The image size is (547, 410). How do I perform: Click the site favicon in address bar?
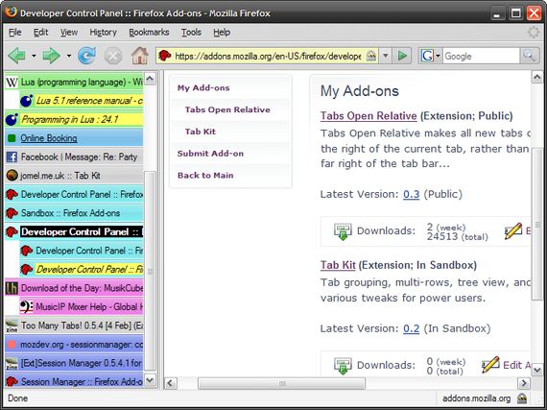pyautogui.click(x=165, y=56)
